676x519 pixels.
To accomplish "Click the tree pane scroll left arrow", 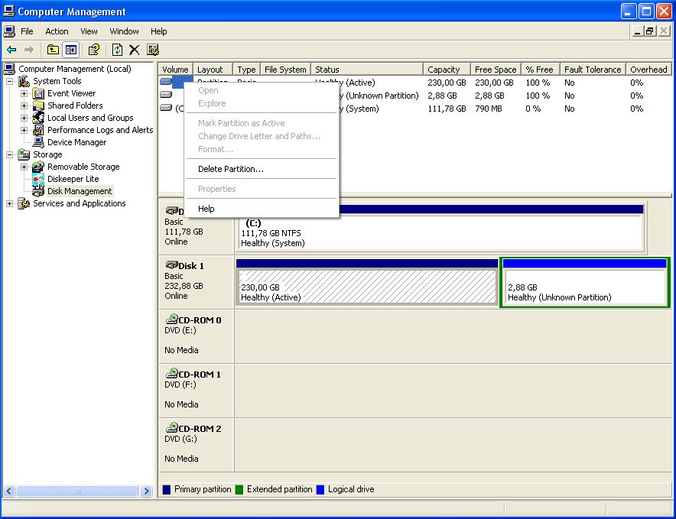I will tap(9, 491).
